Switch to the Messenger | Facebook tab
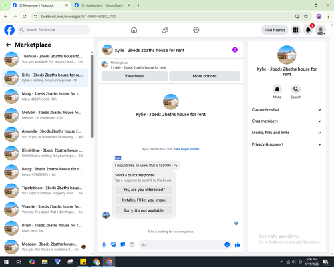Screen dimensions: 334x267 (x=40, y=5)
